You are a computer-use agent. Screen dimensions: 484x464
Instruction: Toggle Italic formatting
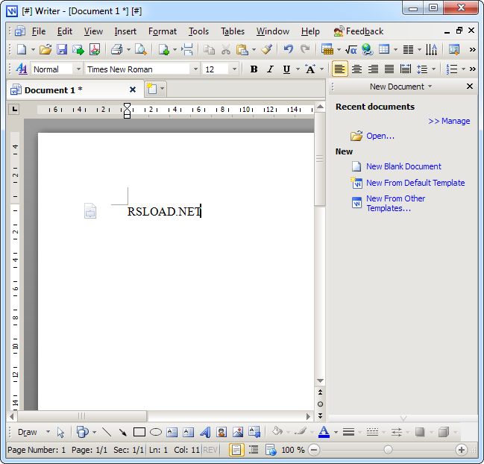click(269, 69)
